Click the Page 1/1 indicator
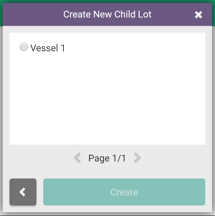 point(107,158)
